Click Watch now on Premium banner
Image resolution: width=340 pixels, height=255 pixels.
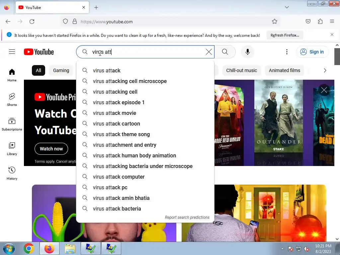click(51, 149)
